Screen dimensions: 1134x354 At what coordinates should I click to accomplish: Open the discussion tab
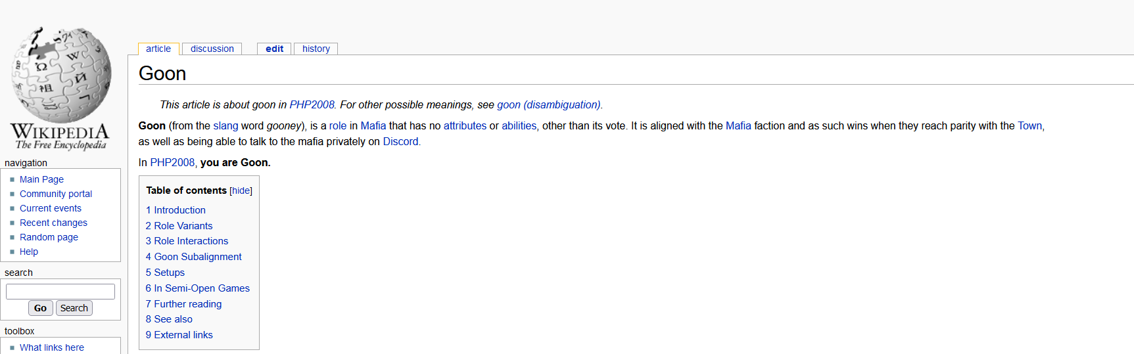(212, 49)
